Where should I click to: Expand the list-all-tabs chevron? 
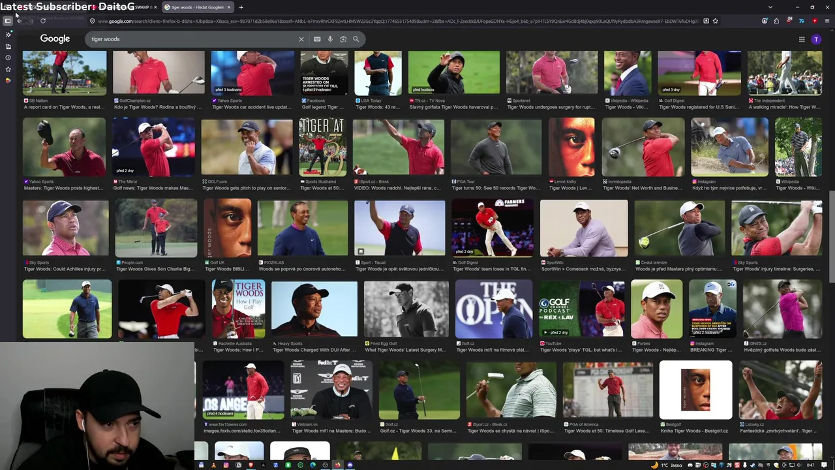coord(770,7)
